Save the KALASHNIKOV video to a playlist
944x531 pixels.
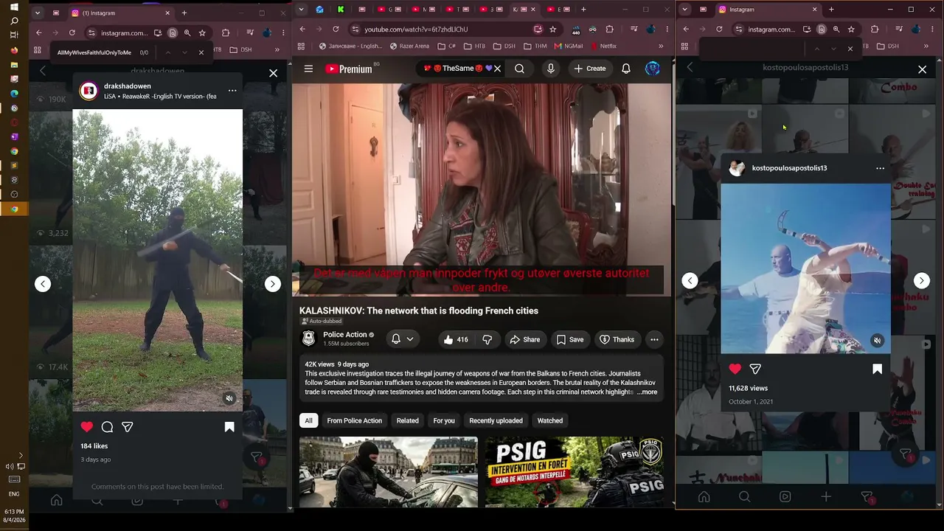click(570, 339)
